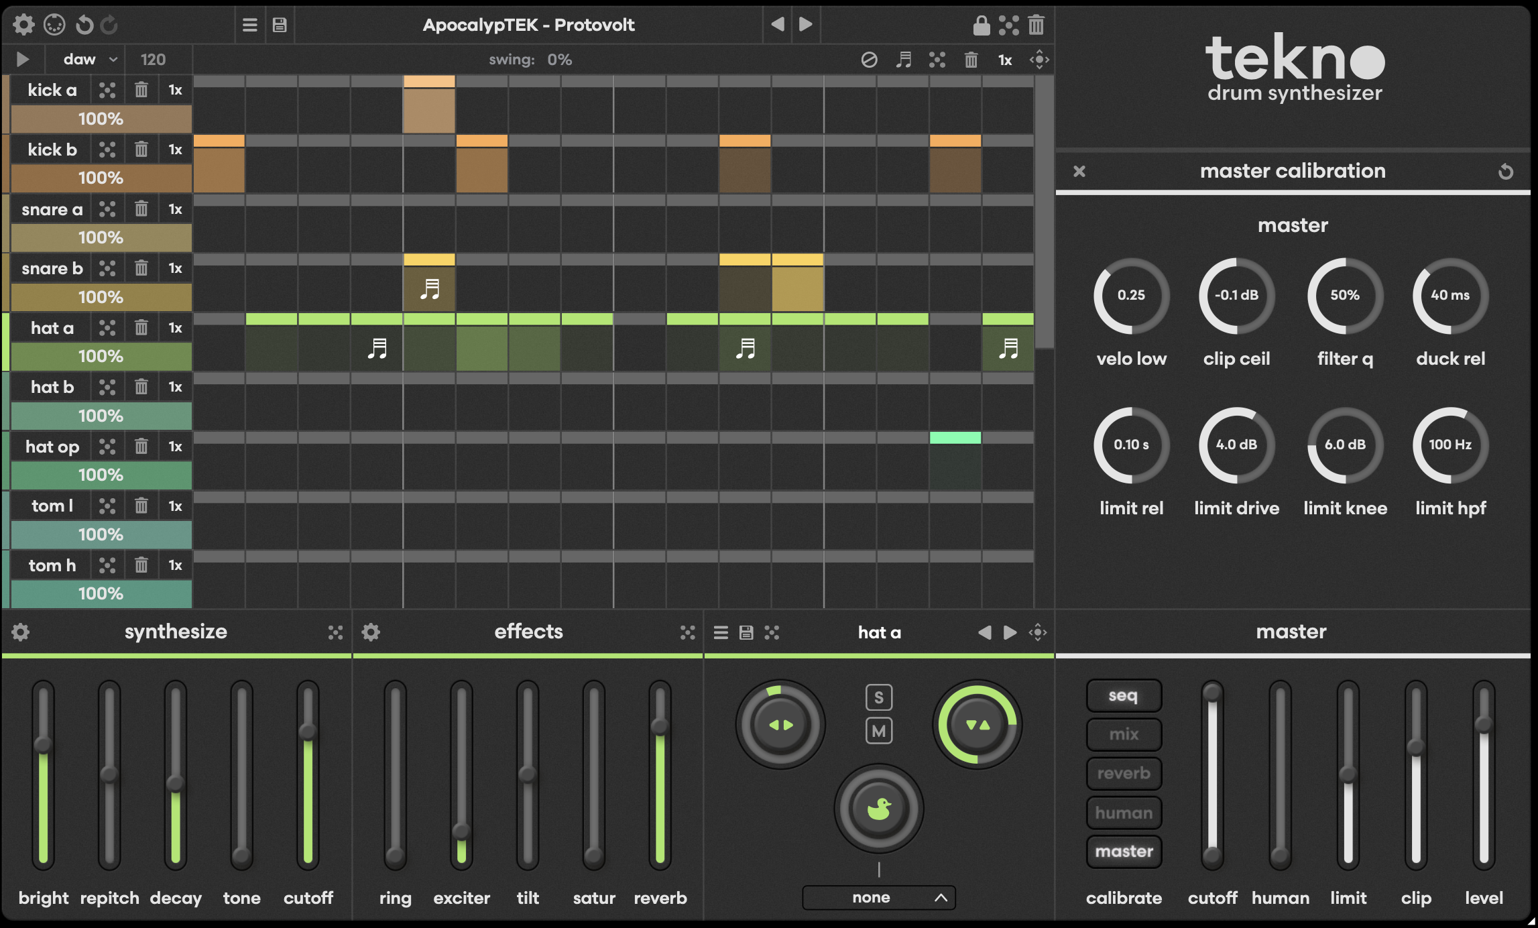Click the undo arrow in top toolbar

coord(84,25)
